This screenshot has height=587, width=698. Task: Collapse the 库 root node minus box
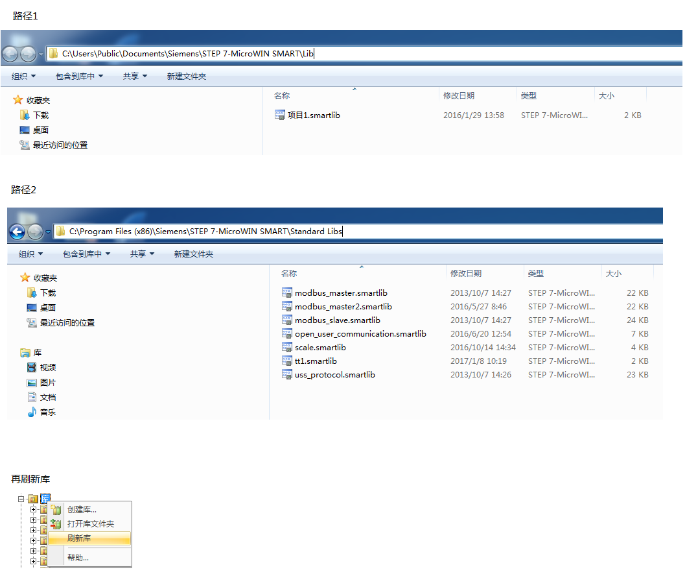[21, 499]
